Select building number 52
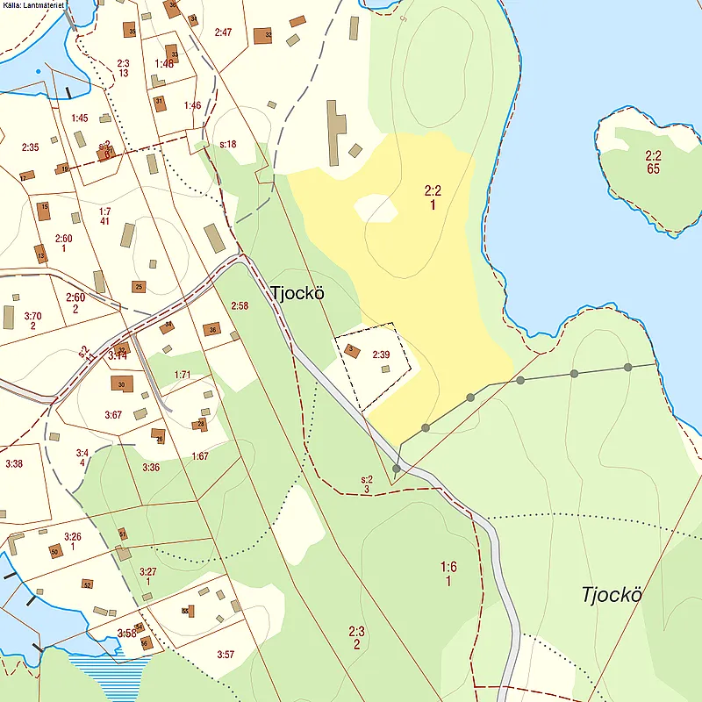702x702 pixels. point(87,584)
